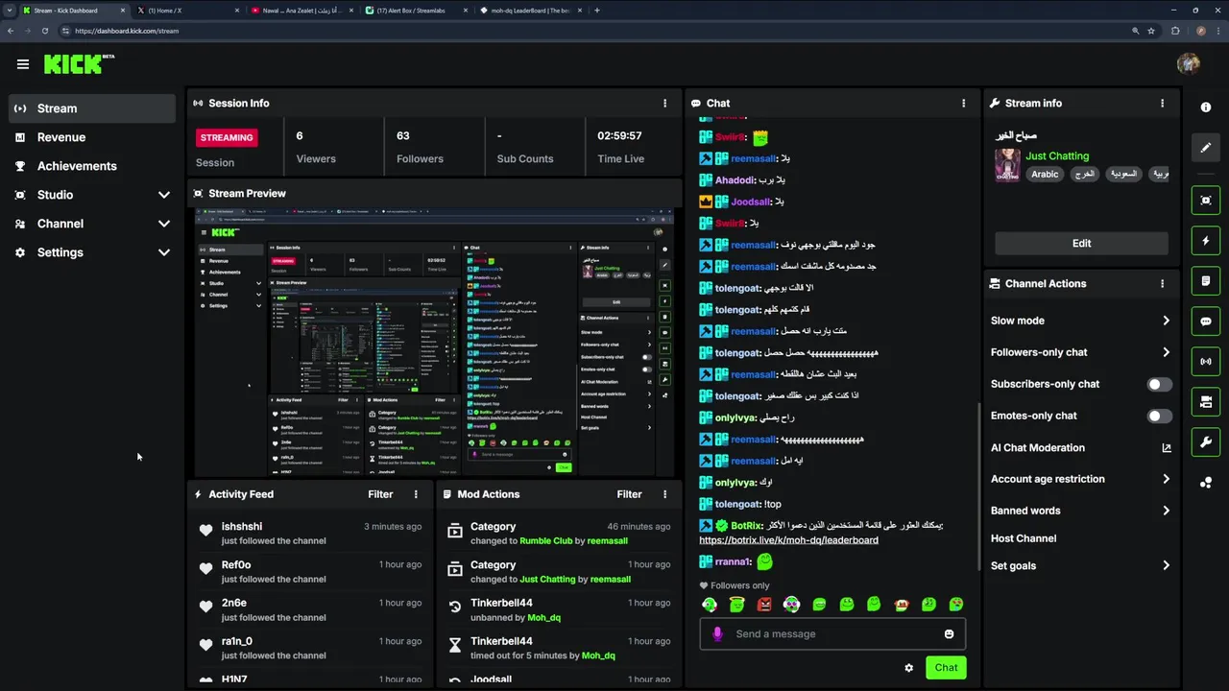Open Channel Actions three-dot options menu
The image size is (1229, 691).
point(1162,284)
